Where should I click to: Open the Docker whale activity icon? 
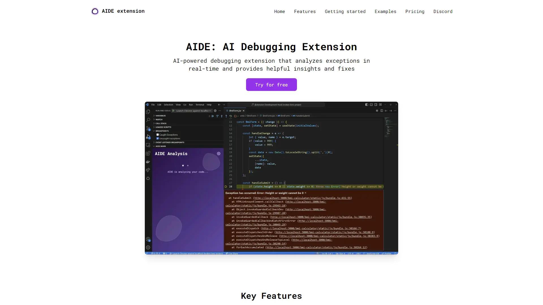pyautogui.click(x=148, y=162)
